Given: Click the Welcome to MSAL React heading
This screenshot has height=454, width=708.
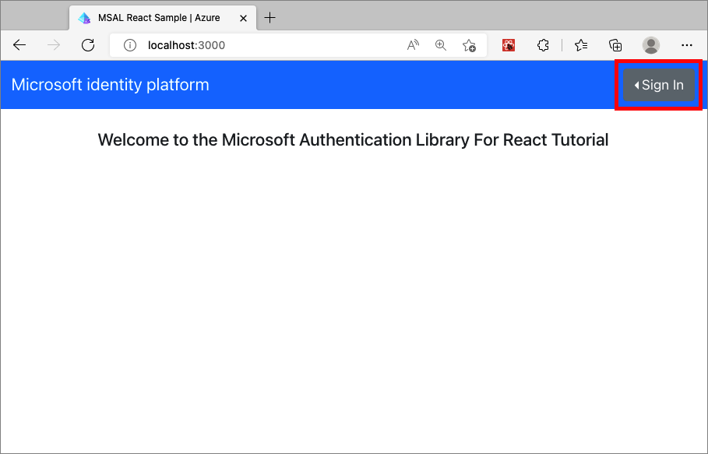Looking at the screenshot, I should tap(353, 140).
